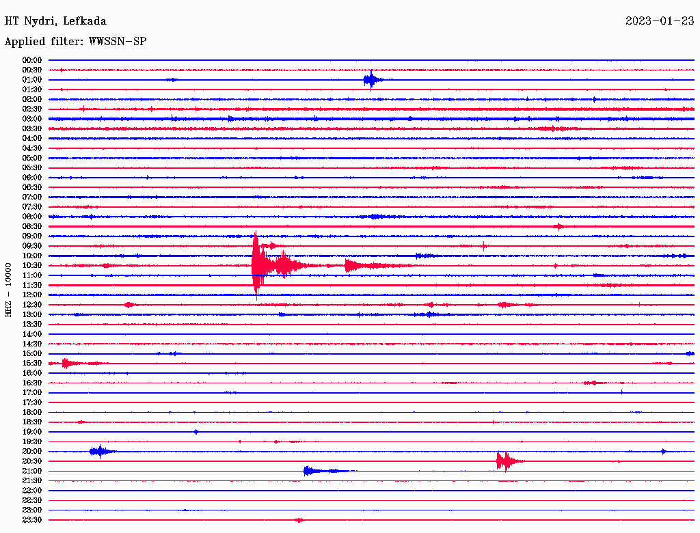The width and height of the screenshot is (700, 533).
Task: Select the 19:00 time label
Action: 32,432
